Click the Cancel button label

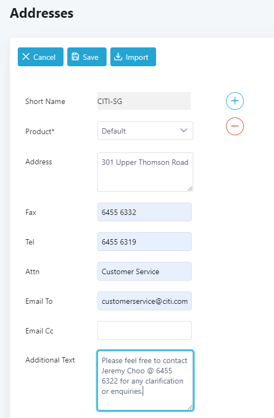(x=44, y=57)
